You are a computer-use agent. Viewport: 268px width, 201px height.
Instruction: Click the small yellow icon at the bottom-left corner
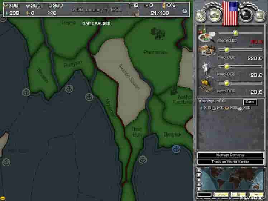[3, 198]
